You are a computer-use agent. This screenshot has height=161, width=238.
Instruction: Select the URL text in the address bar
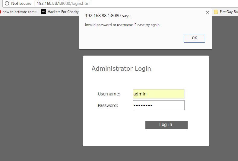click(x=64, y=3)
